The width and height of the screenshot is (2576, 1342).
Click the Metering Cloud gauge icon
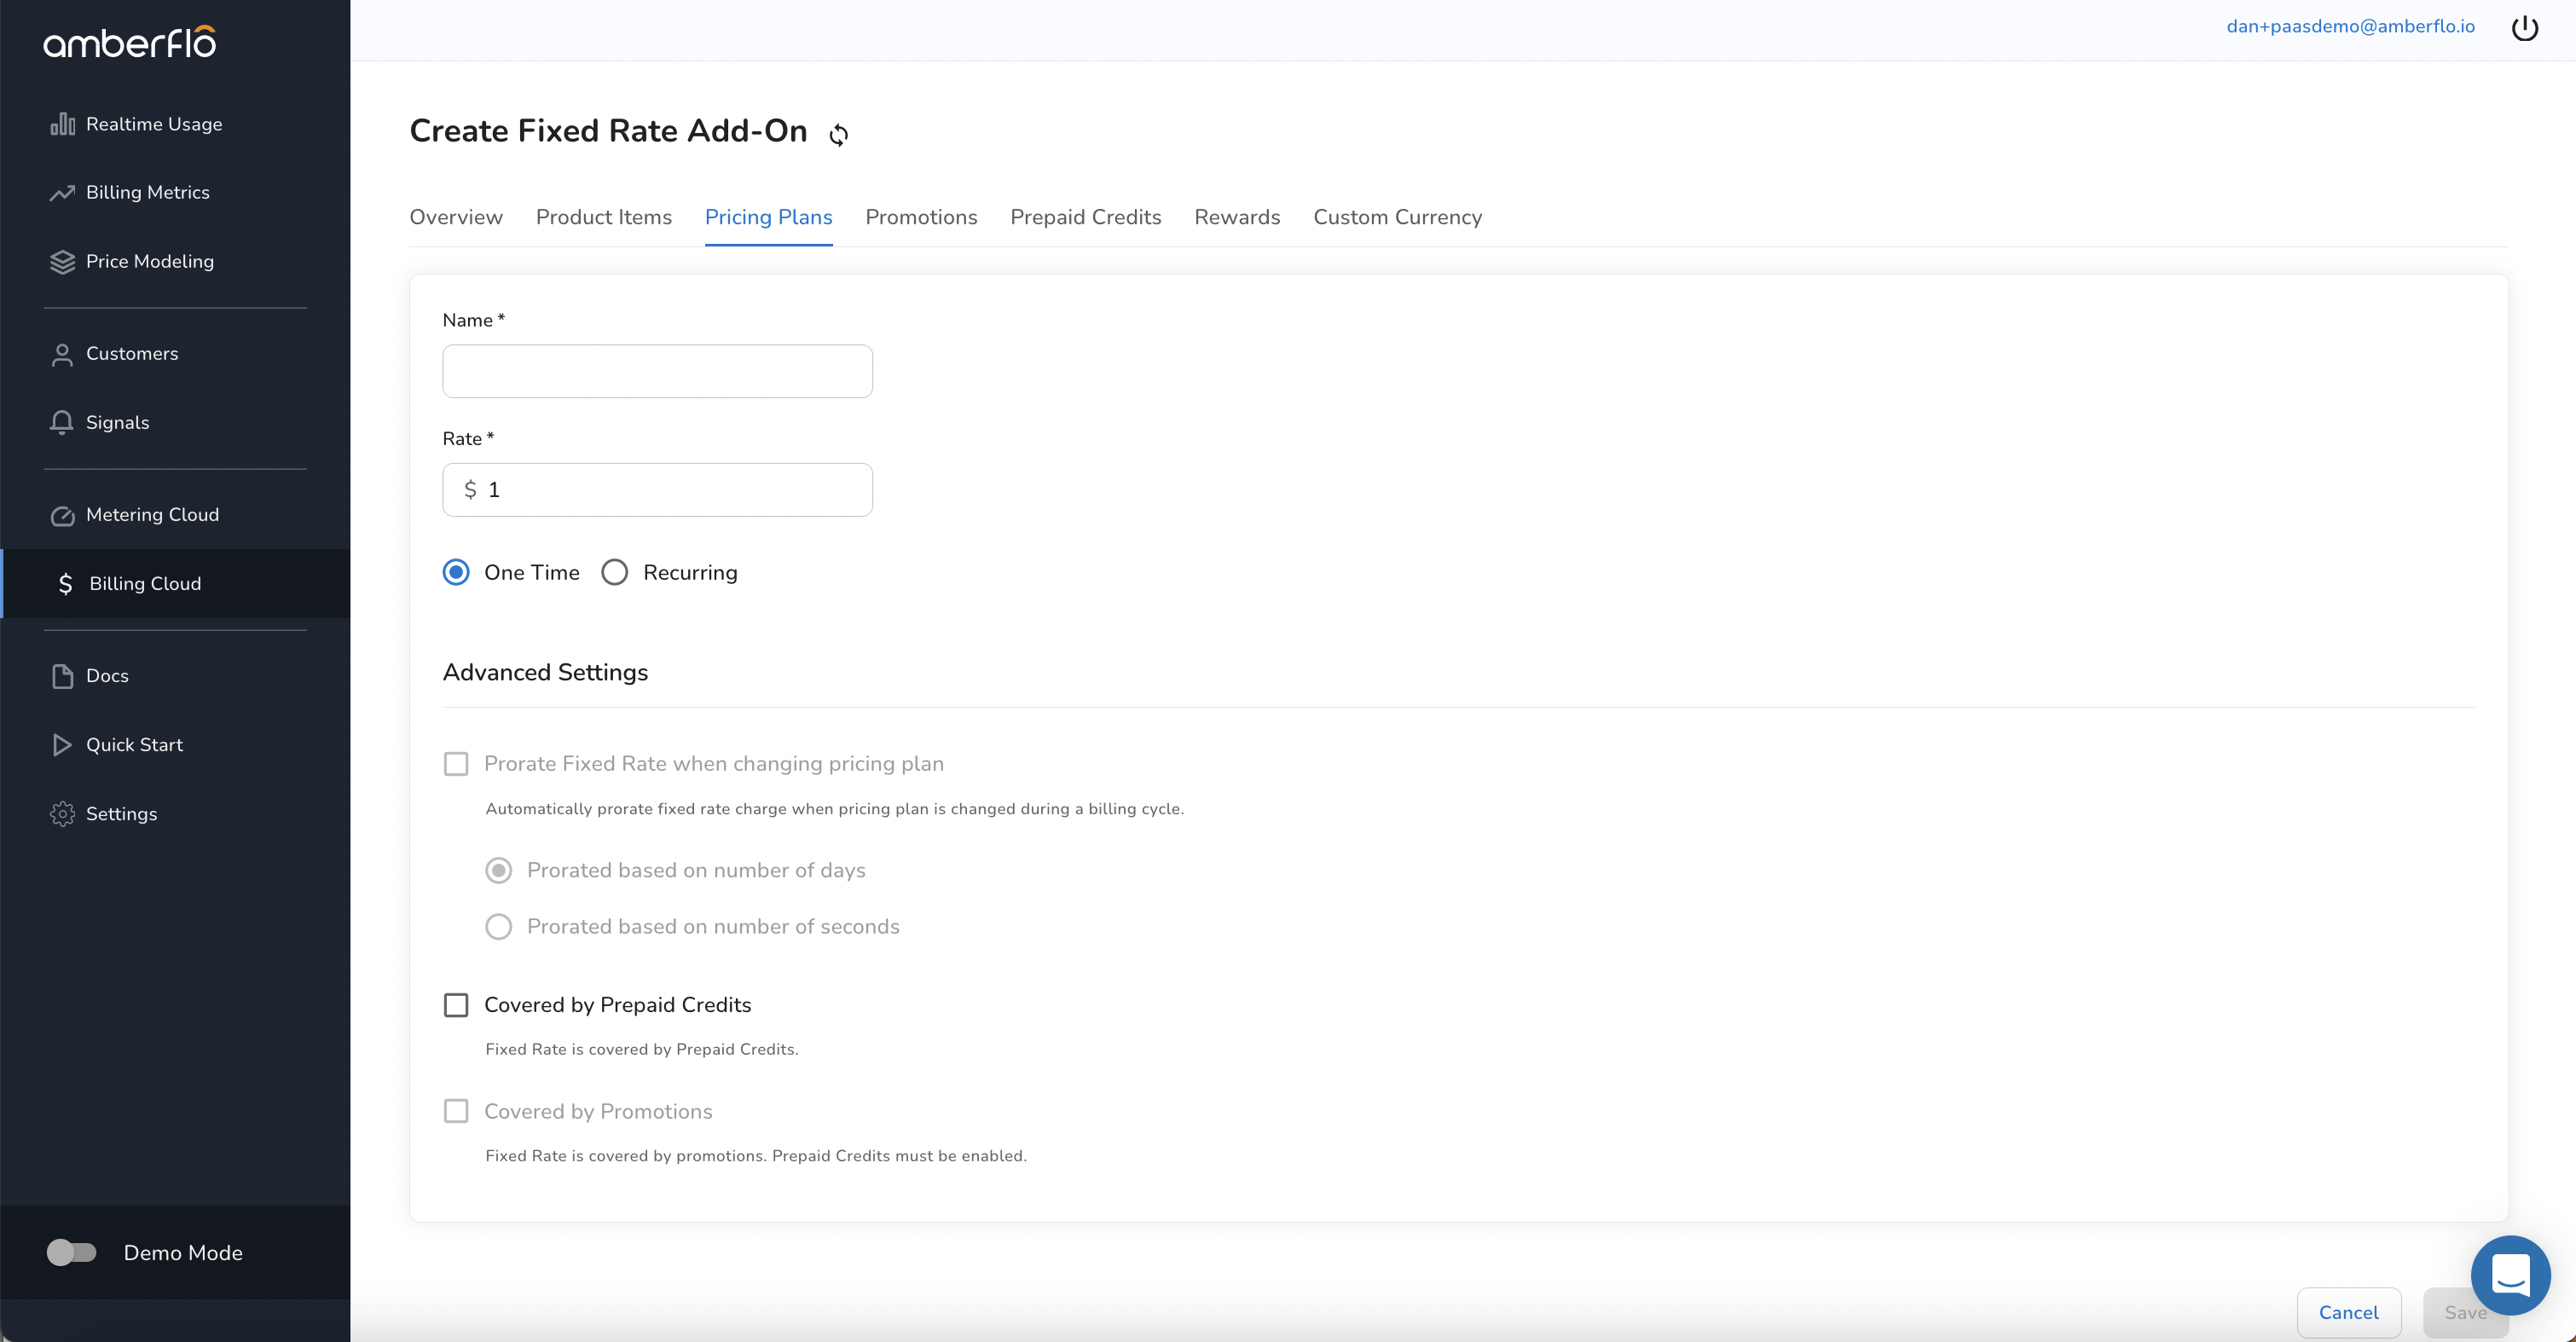click(62, 516)
